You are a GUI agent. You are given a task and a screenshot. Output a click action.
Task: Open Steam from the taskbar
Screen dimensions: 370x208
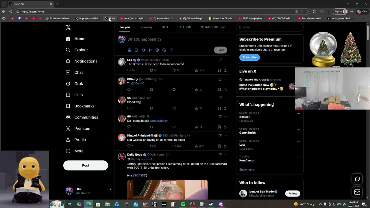[x=211, y=204]
